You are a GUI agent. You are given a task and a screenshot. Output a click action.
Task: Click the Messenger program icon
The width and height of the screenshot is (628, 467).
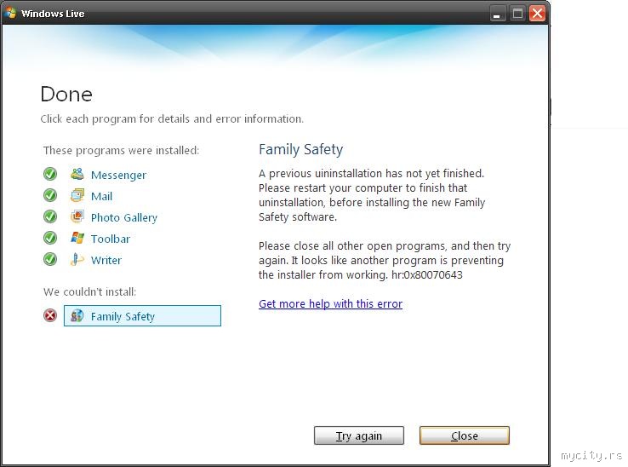click(77, 174)
